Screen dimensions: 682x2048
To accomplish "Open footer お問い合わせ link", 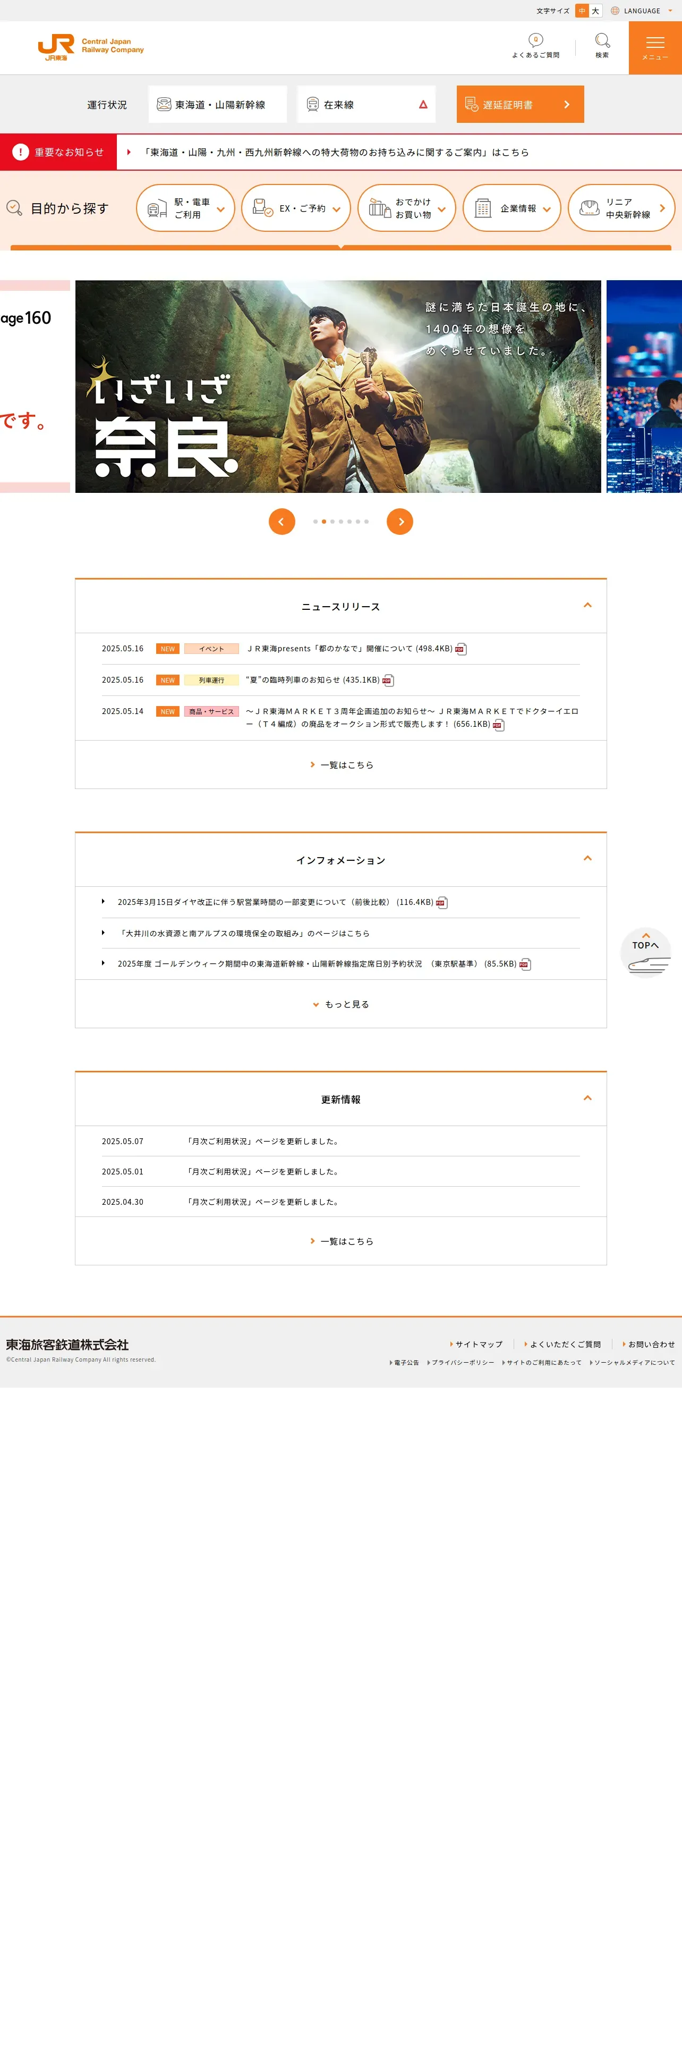I will (649, 1345).
